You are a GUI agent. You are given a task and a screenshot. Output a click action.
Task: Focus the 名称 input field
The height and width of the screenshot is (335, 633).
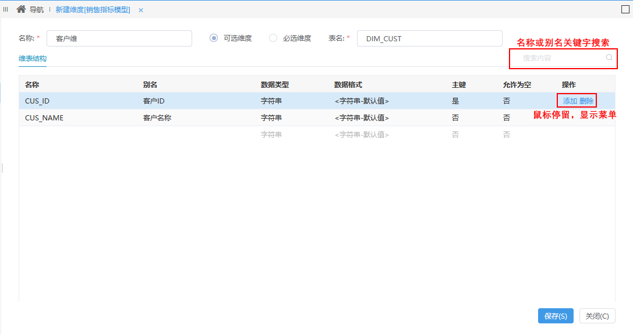pyautogui.click(x=119, y=39)
